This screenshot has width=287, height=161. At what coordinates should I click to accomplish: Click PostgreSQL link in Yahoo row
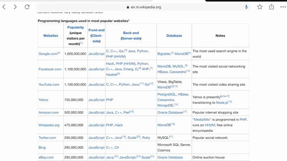166,94
